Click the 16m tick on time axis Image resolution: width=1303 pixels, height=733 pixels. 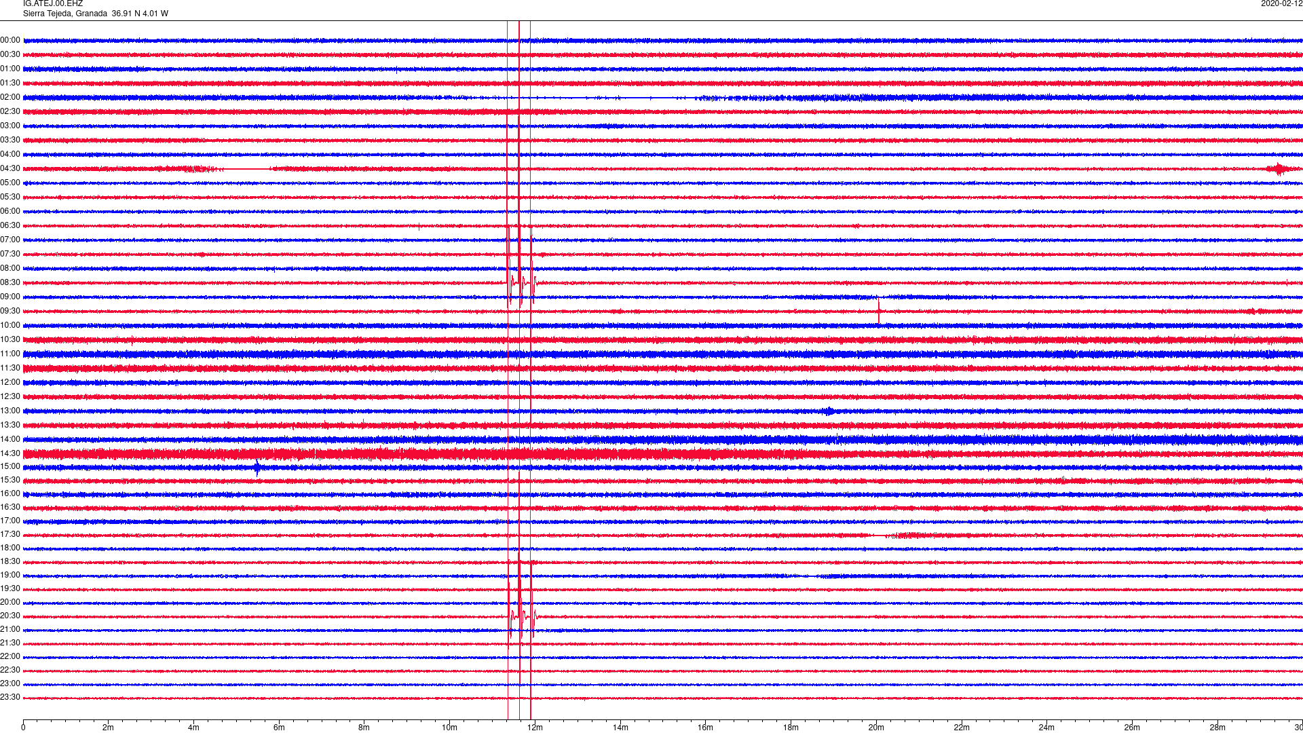pyautogui.click(x=705, y=728)
